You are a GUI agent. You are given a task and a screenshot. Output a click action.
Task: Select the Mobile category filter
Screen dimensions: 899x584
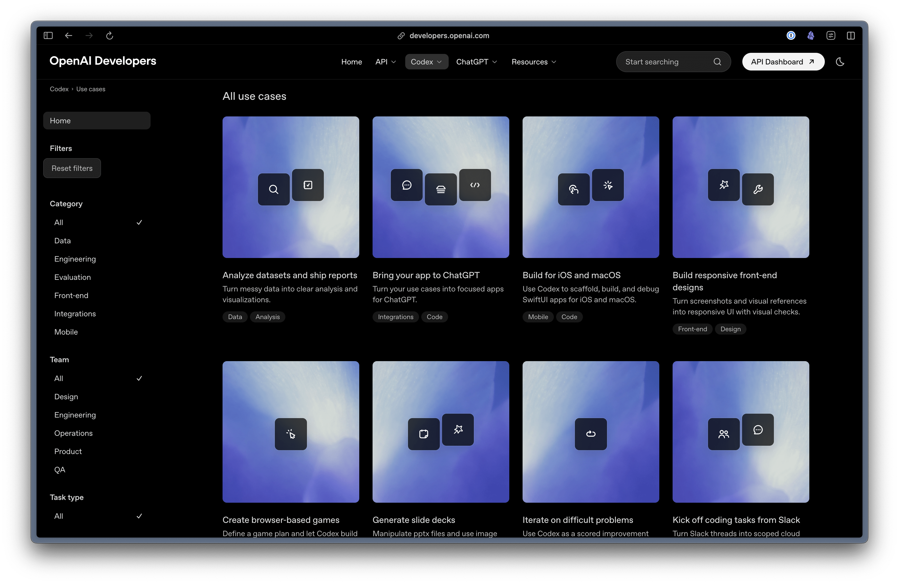pos(66,332)
